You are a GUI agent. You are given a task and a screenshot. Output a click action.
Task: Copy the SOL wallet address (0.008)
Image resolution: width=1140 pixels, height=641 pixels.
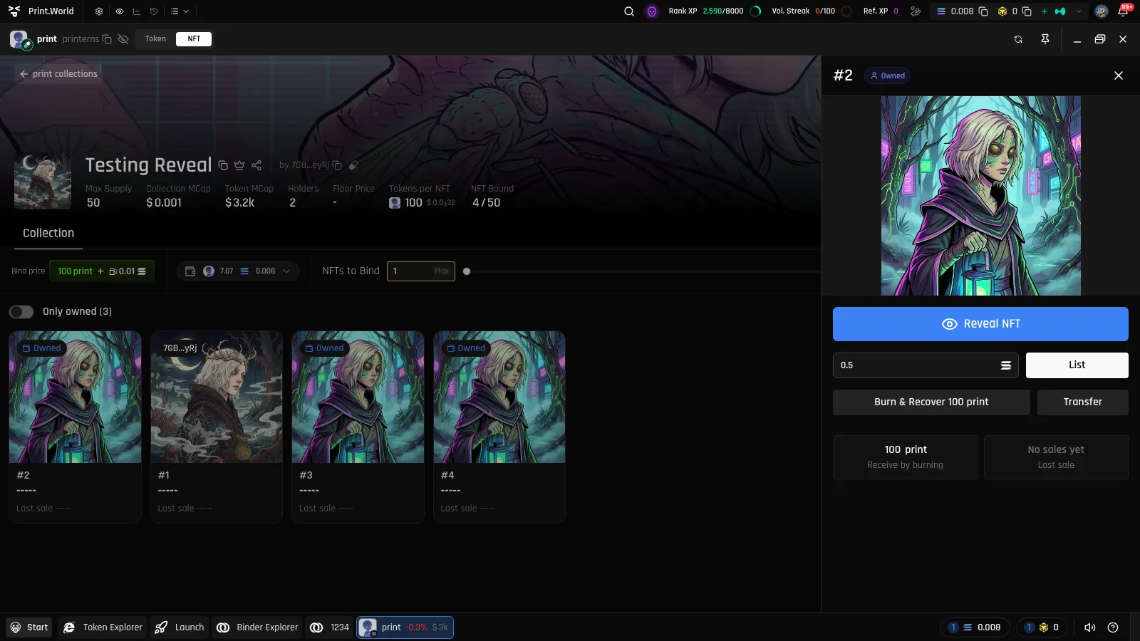pyautogui.click(x=983, y=11)
